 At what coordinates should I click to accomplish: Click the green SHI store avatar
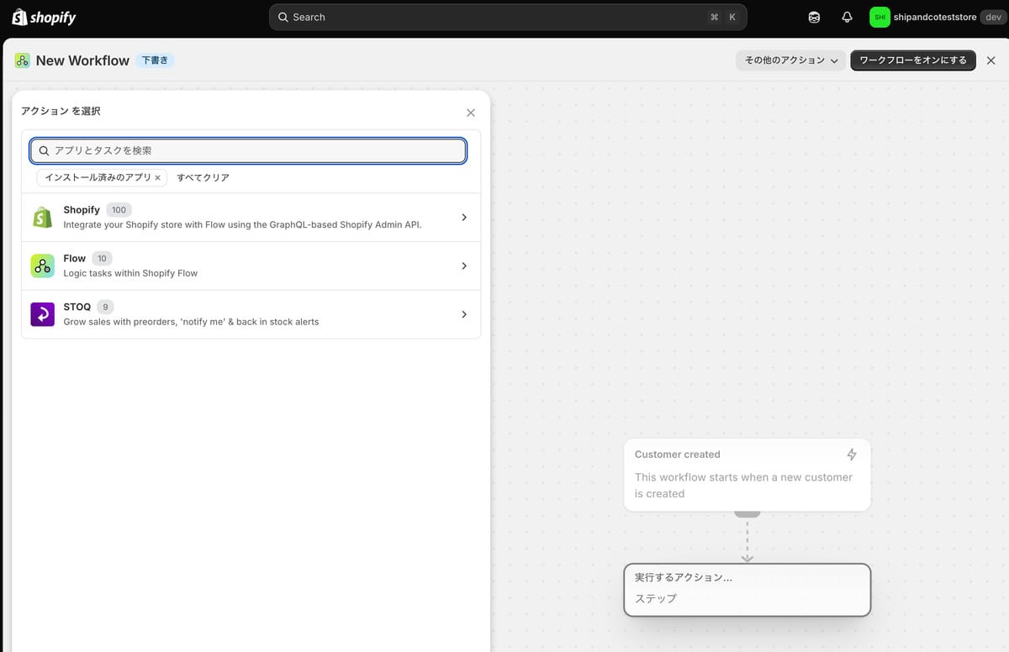click(x=880, y=17)
